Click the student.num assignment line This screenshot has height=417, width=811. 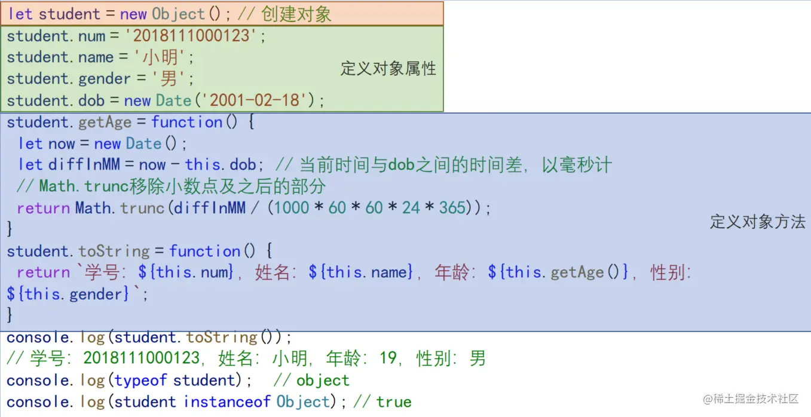click(134, 36)
